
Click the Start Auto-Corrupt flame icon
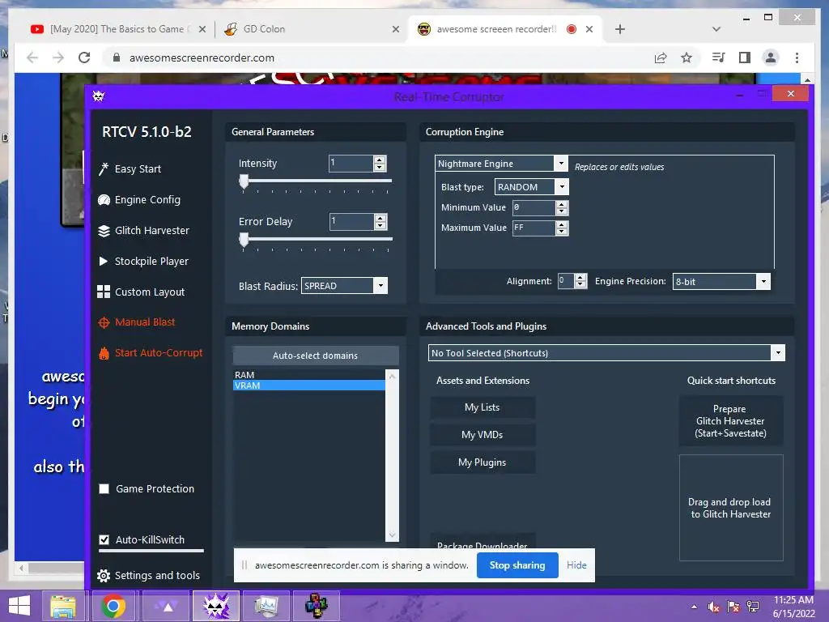tap(104, 353)
